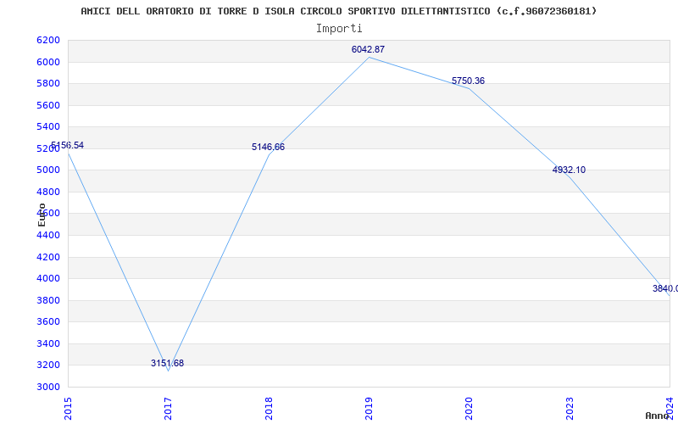Click the 3600 y-axis tick label
The image size is (678, 424).
[48, 322]
